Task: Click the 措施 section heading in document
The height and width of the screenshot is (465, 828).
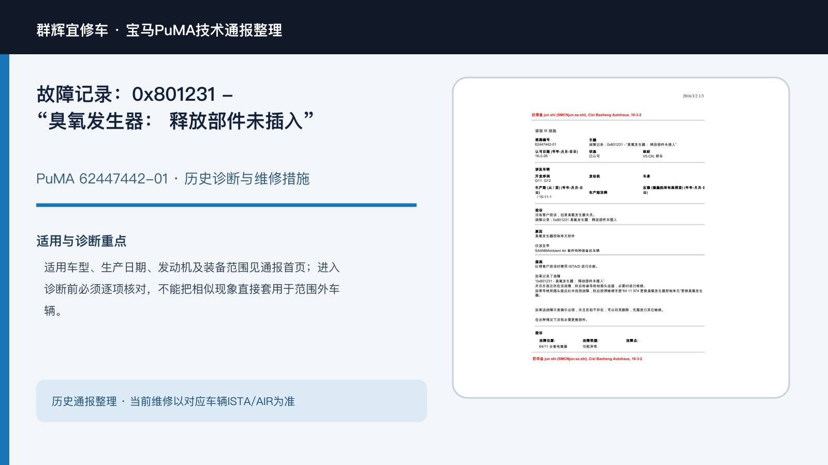Action: click(539, 262)
